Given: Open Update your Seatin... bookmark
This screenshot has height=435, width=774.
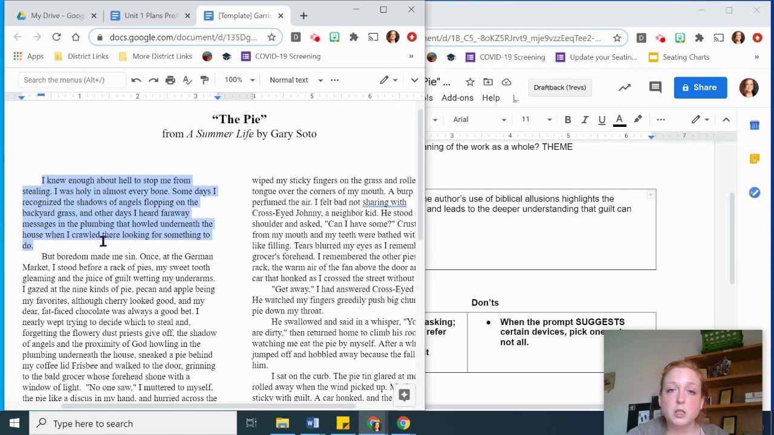Looking at the screenshot, I should pyautogui.click(x=596, y=57).
